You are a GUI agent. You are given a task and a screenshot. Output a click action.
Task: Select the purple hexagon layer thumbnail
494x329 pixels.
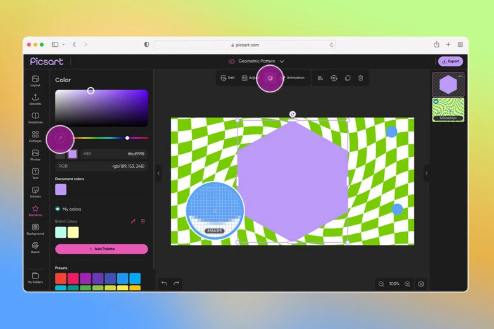pyautogui.click(x=448, y=85)
